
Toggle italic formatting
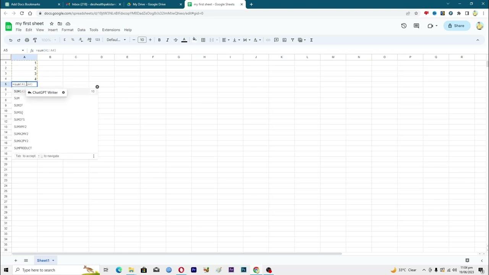(x=167, y=40)
